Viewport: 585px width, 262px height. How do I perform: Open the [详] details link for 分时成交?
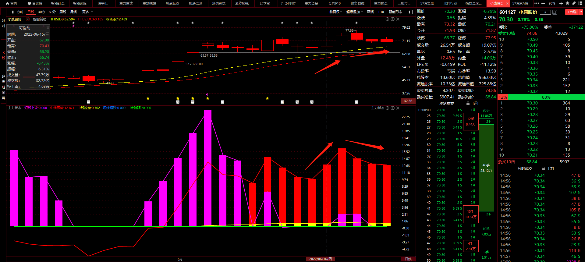click(551, 168)
